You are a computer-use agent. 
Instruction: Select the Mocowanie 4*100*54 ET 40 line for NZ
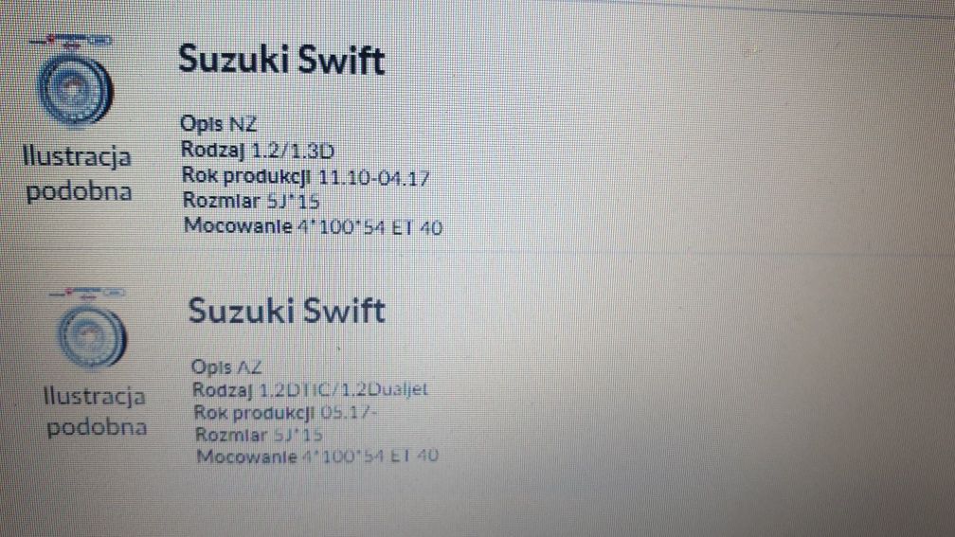coord(313,226)
